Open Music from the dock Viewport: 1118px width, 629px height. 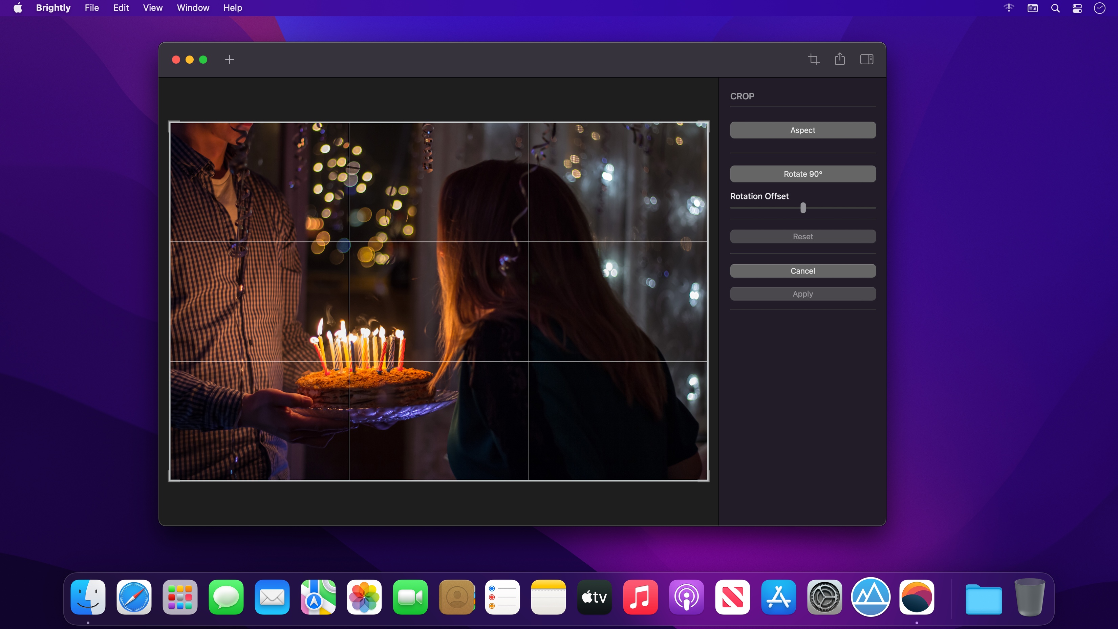click(x=641, y=597)
